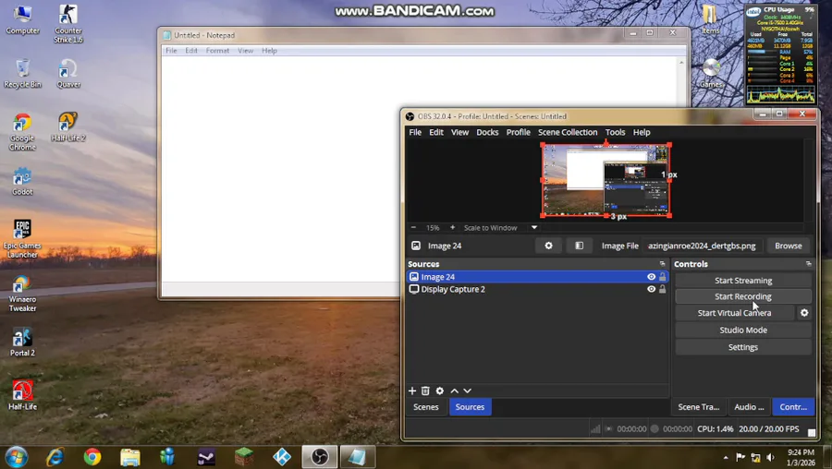The width and height of the screenshot is (832, 469).
Task: Click Start Virtual Camera
Action: tap(734, 313)
